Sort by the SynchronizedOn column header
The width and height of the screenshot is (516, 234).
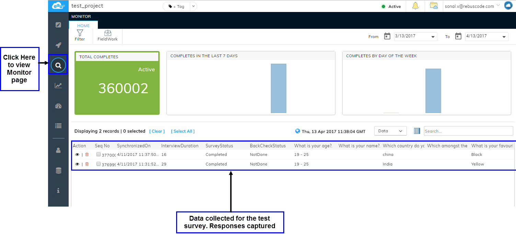(x=134, y=146)
